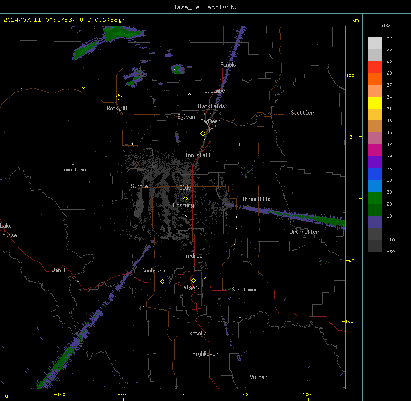Viewport: 411px width, 401px height.
Task: Click the Lacombe city label
Action: tap(215, 91)
